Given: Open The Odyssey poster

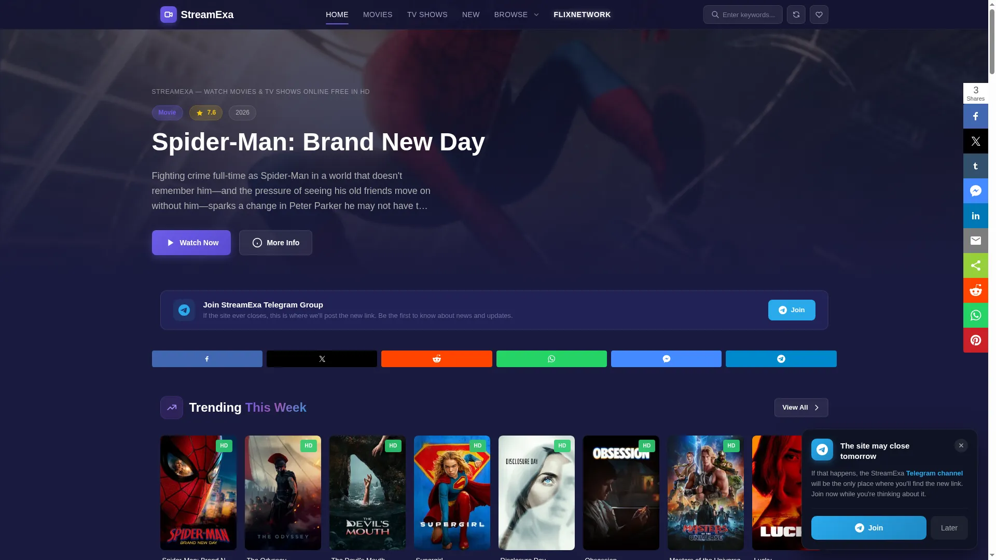Looking at the screenshot, I should point(283,493).
